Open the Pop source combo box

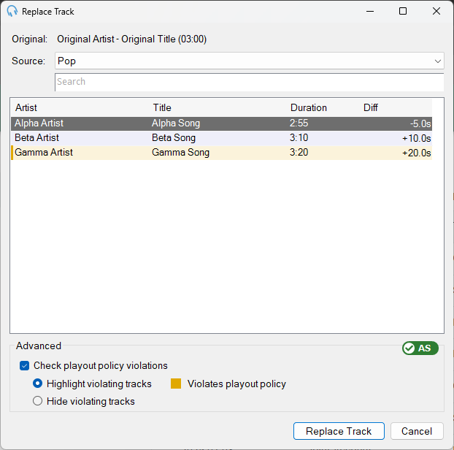pyautogui.click(x=250, y=61)
